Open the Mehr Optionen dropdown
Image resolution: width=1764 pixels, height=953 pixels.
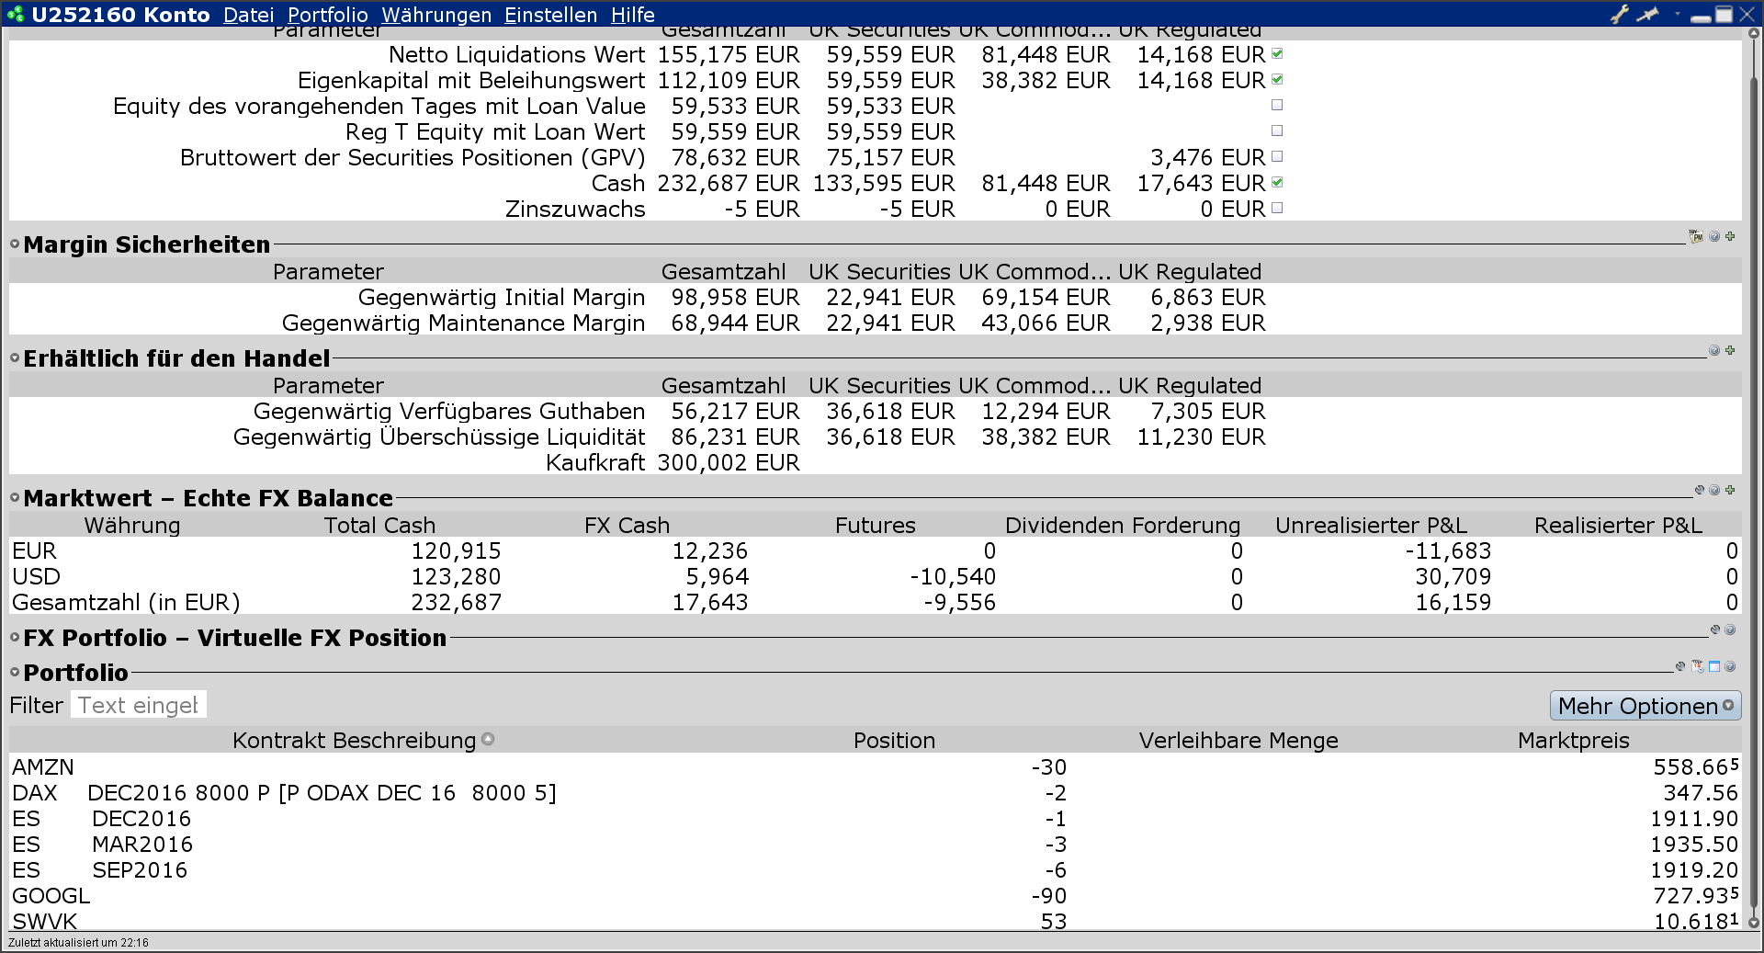[x=1645, y=706]
